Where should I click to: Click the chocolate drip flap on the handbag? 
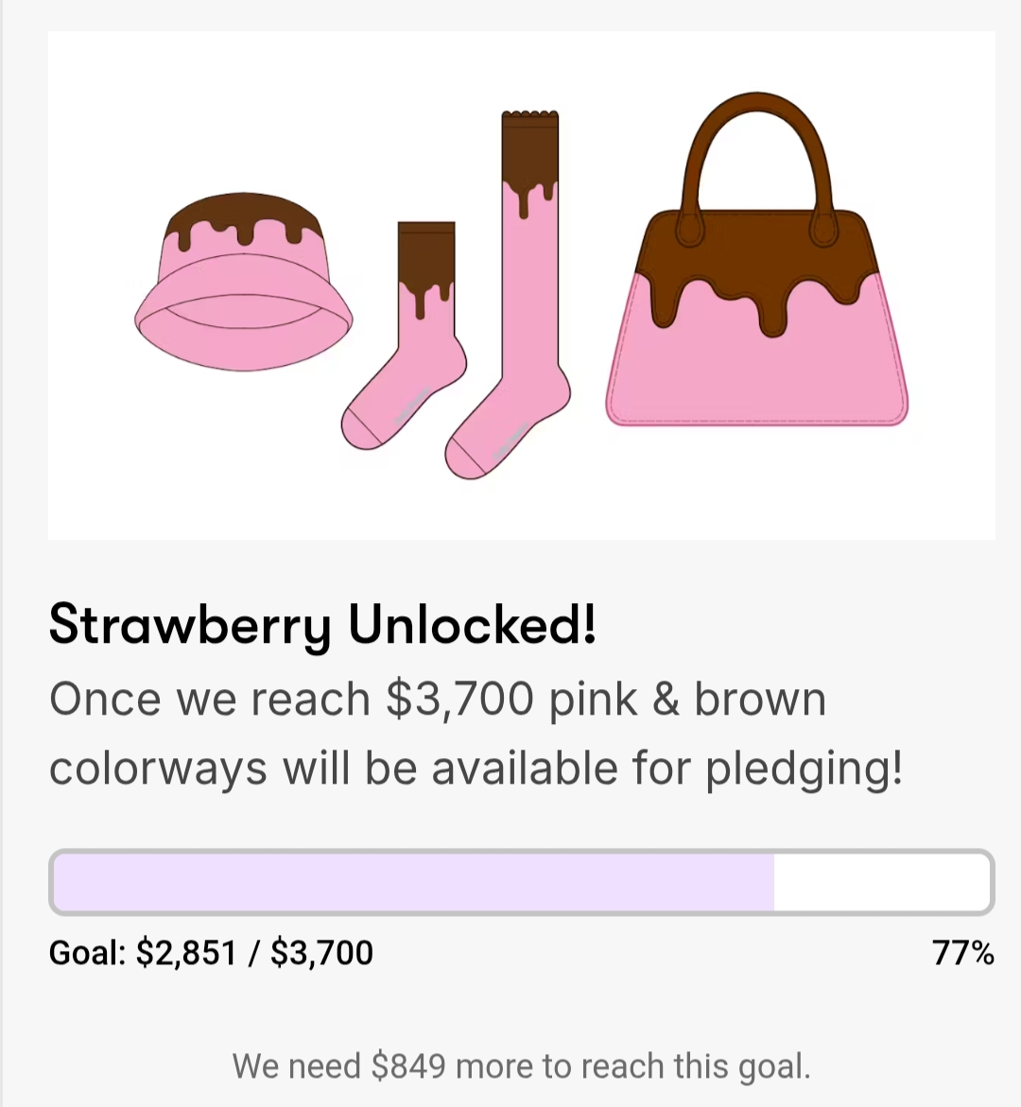coord(756,251)
